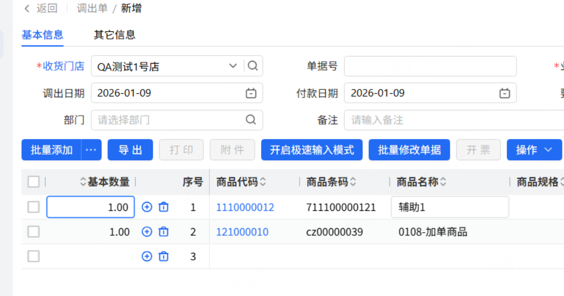The image size is (564, 296).
Task: Click 批量修改单据 button
Action: click(409, 150)
